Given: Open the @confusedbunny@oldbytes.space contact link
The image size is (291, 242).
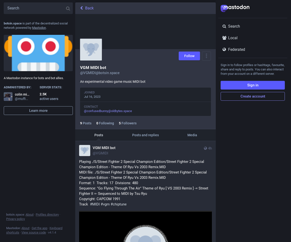Looking at the screenshot, I should pyautogui.click(x=108, y=111).
